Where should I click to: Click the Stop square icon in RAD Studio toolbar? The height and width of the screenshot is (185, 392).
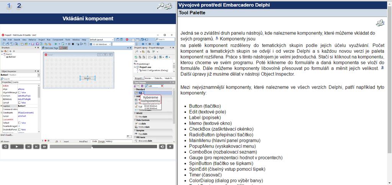pos(73,44)
